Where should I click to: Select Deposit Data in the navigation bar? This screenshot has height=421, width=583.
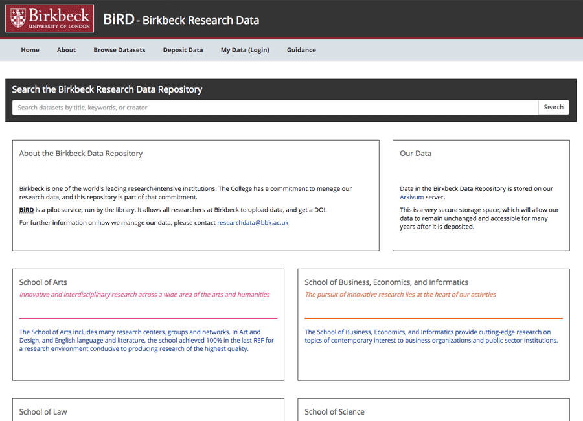pyautogui.click(x=183, y=50)
